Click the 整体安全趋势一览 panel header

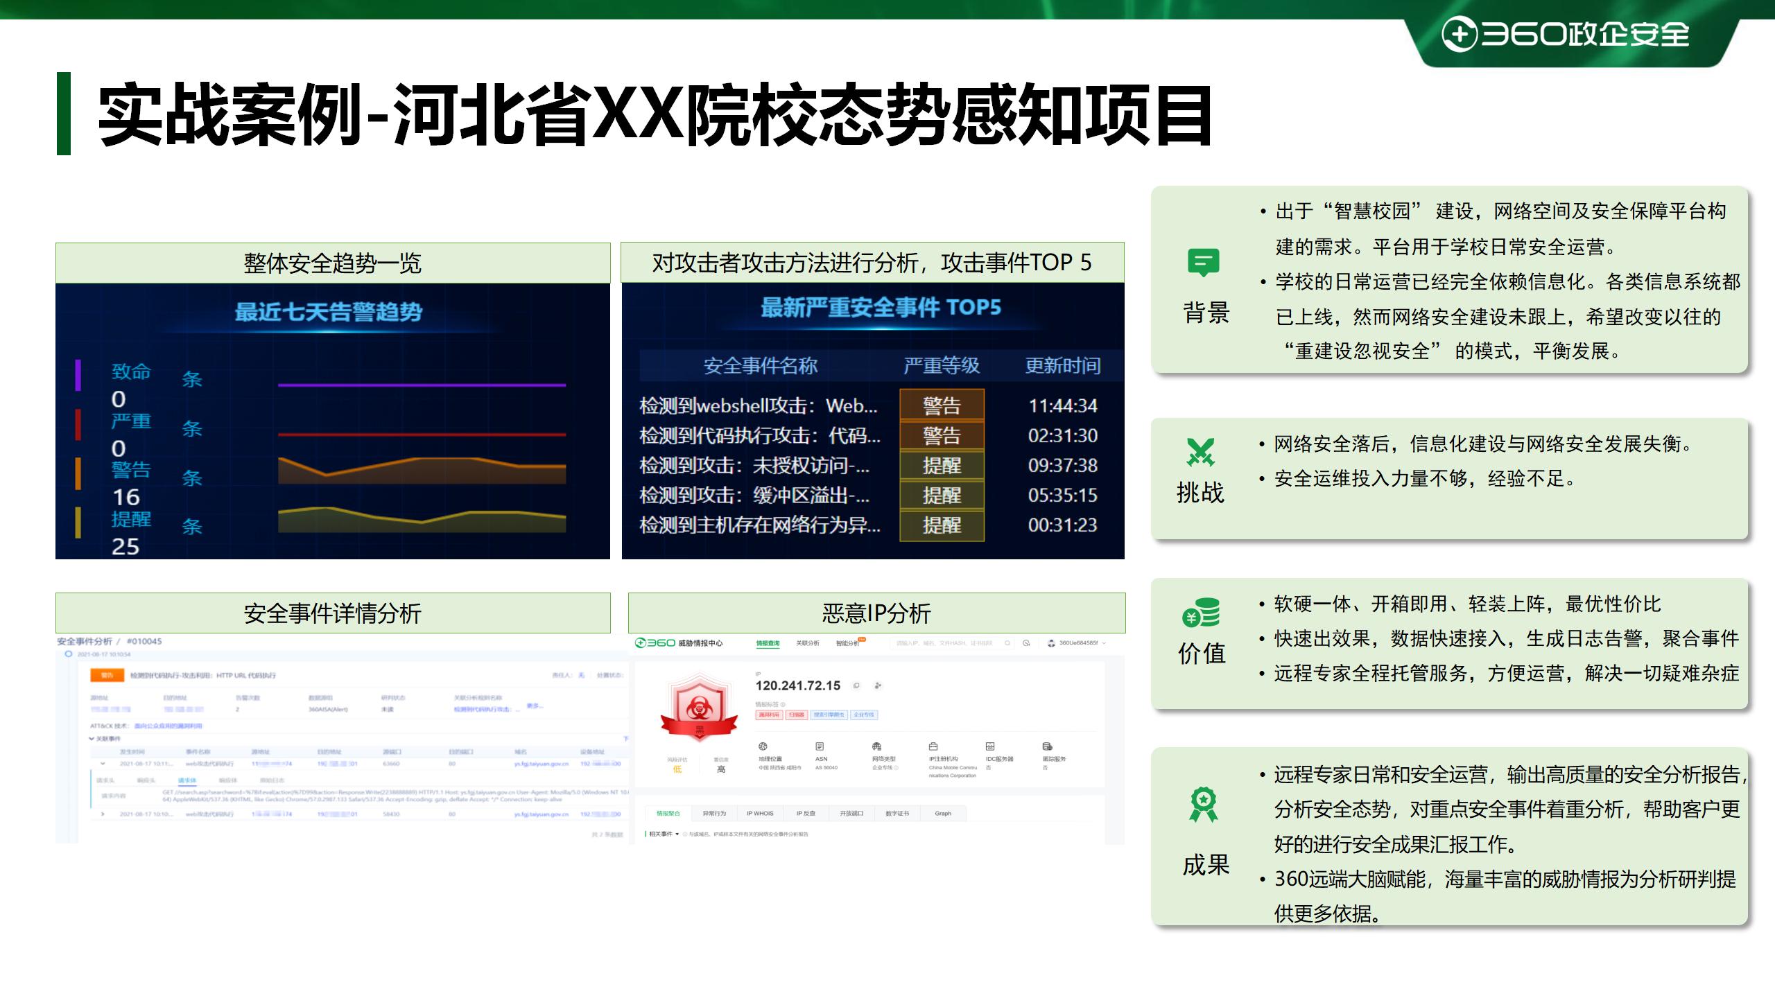pos(333,263)
